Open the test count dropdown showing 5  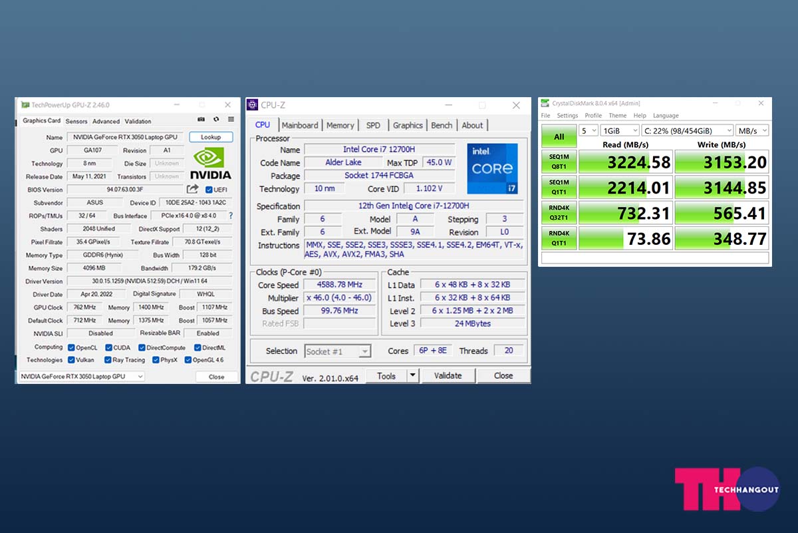tap(588, 130)
